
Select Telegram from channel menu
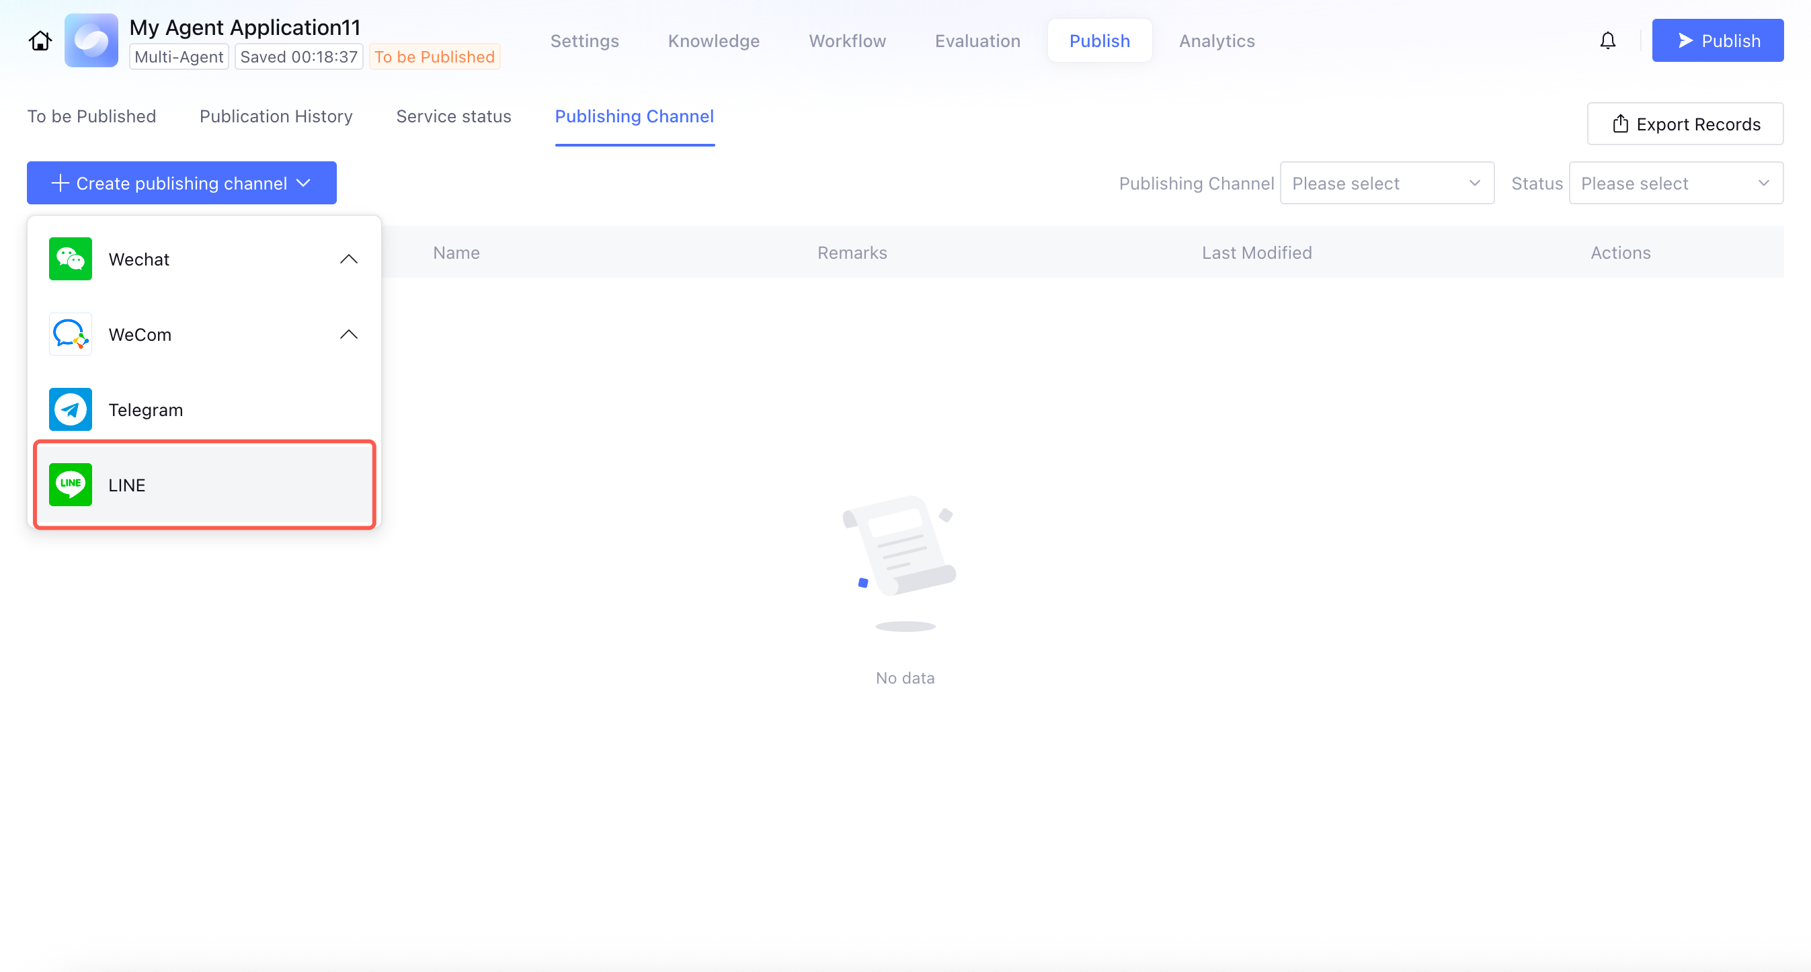145,410
